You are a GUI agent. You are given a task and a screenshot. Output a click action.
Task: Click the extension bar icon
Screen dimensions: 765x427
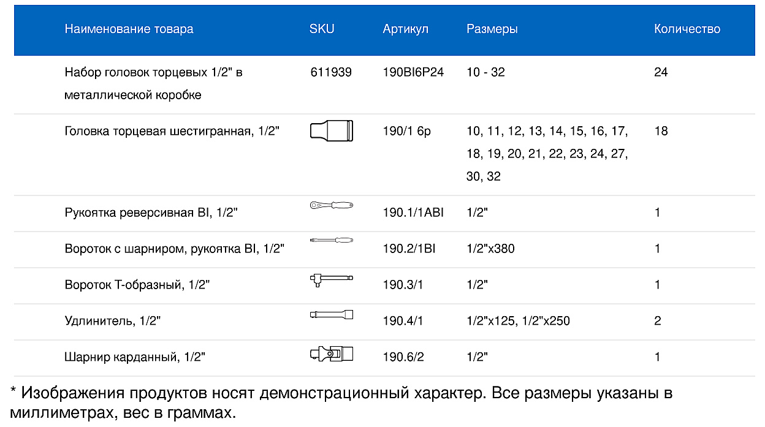point(332,314)
